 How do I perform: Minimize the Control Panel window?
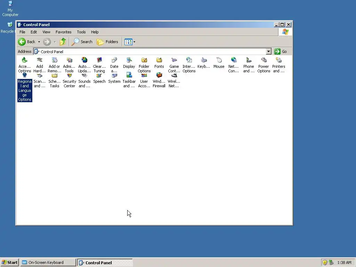click(276, 25)
